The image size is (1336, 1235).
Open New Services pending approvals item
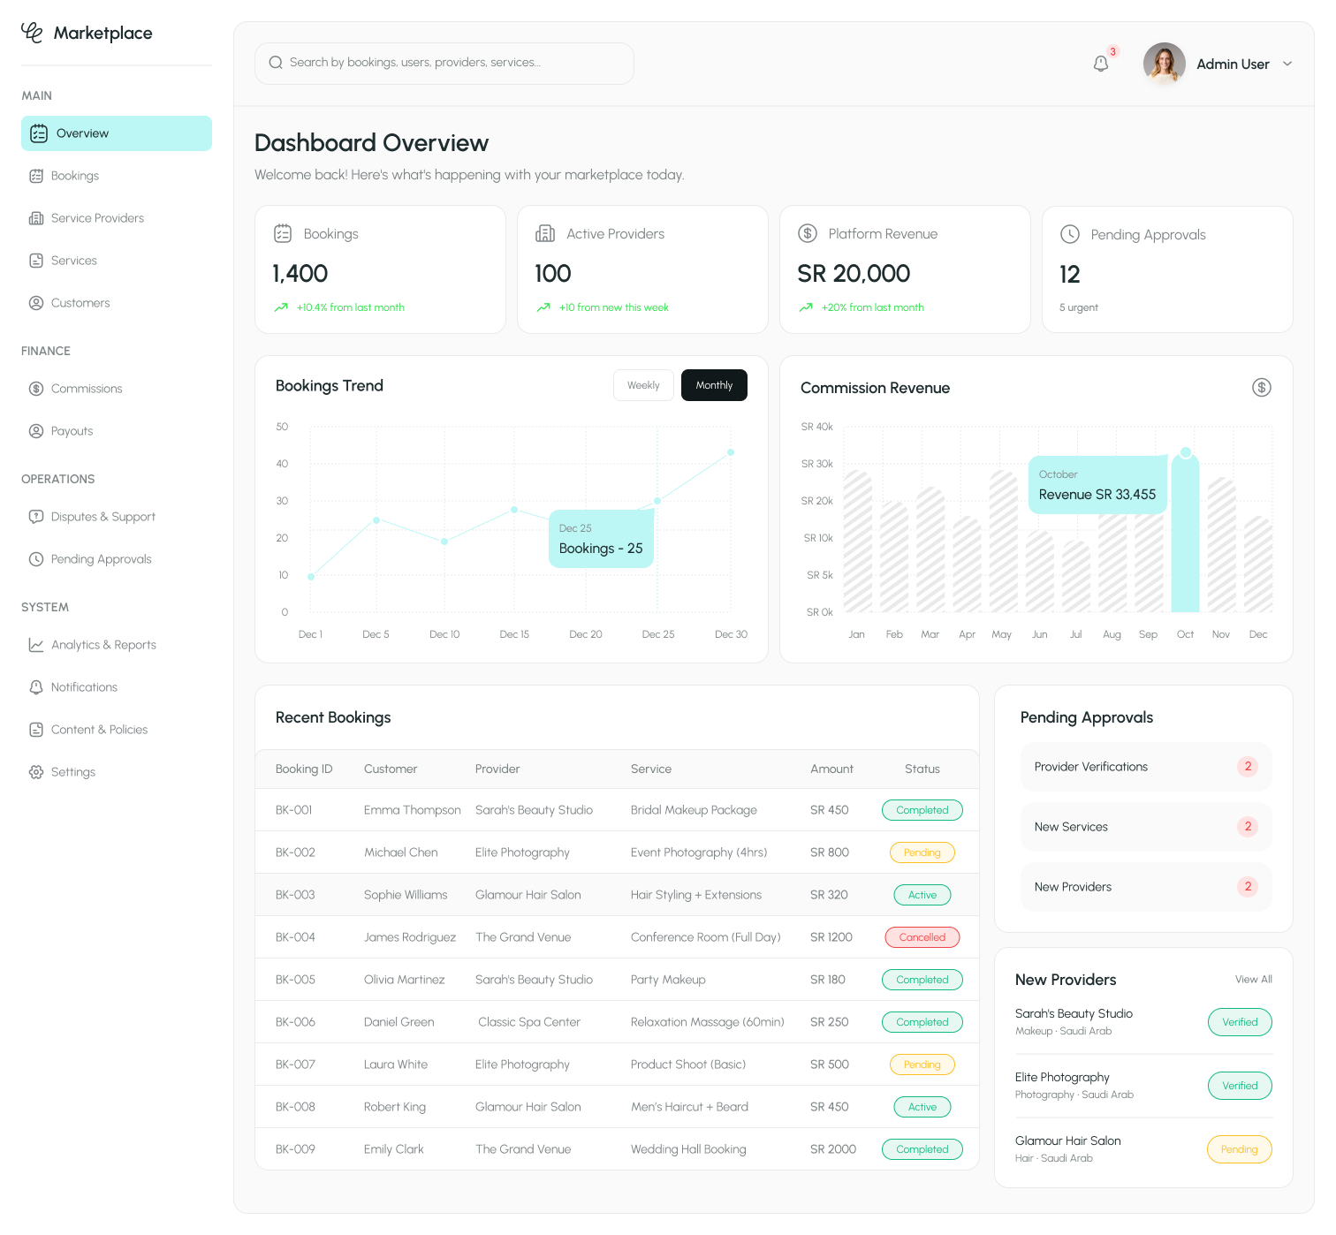pyautogui.click(x=1146, y=827)
